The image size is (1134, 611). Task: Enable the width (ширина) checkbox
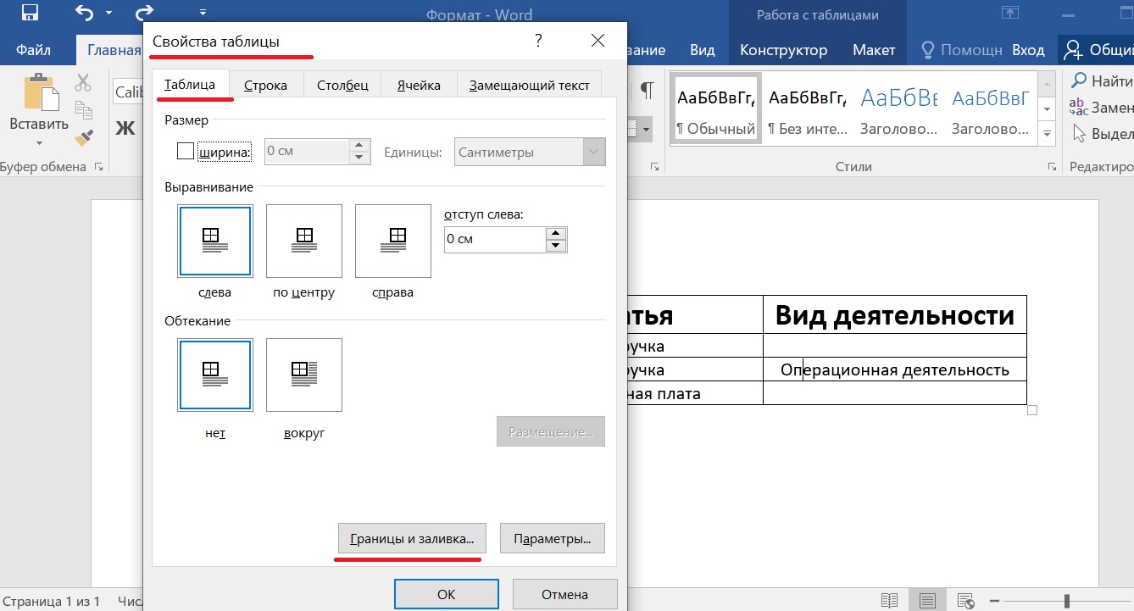[x=186, y=152]
